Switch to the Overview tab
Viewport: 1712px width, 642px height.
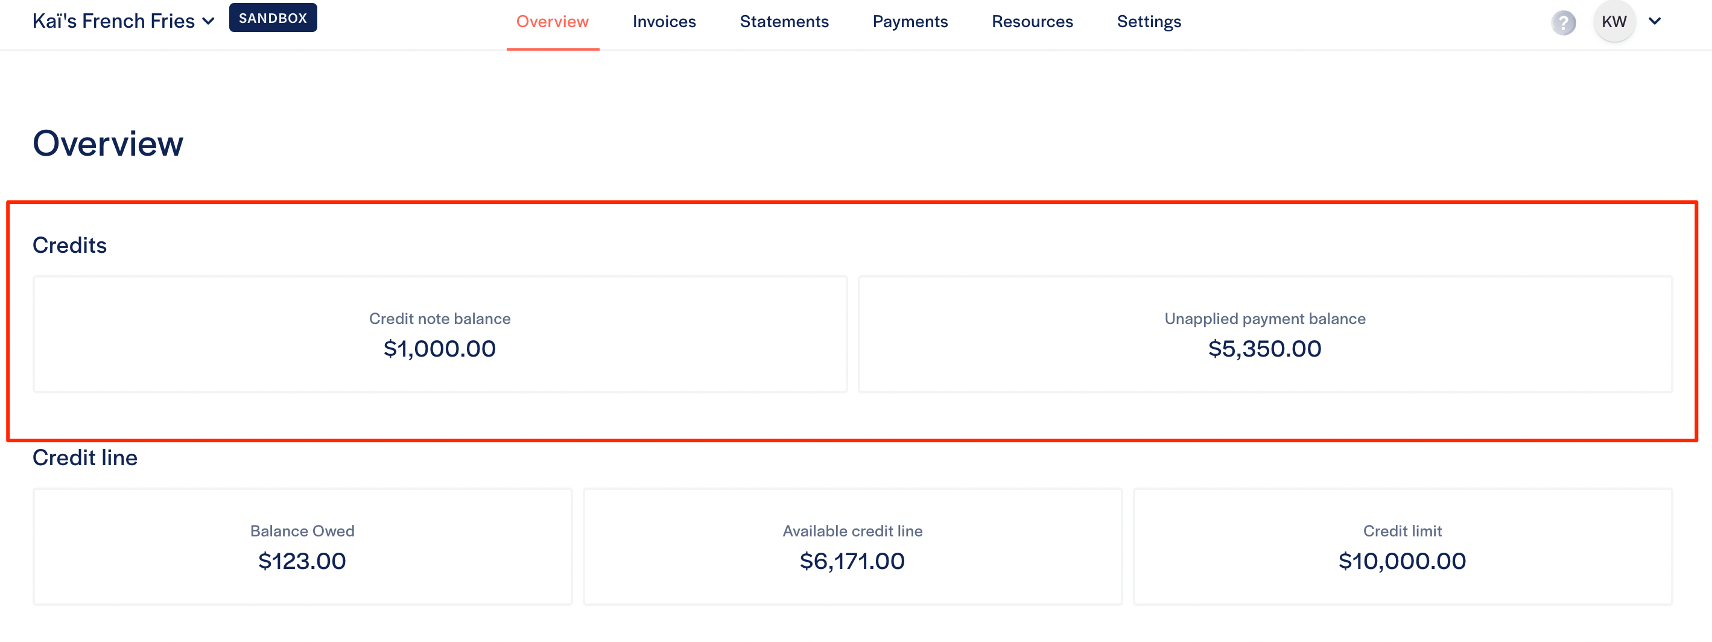[553, 22]
